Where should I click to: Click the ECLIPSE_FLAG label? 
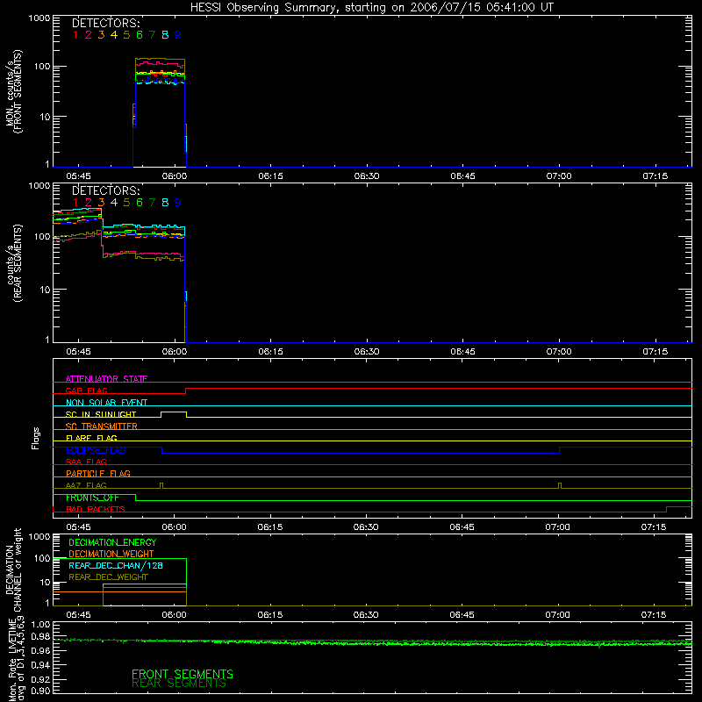(x=96, y=450)
